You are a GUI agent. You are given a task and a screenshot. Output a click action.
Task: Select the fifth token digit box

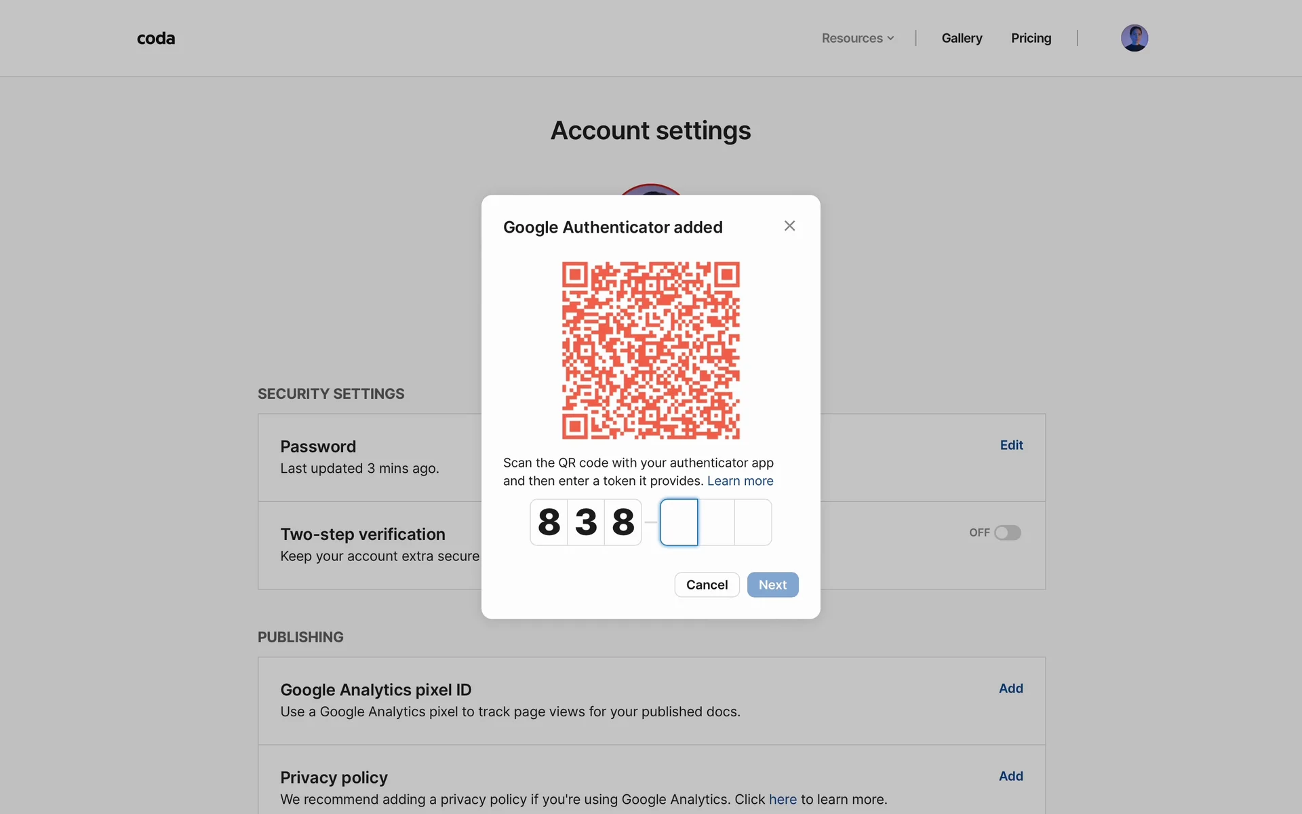tap(716, 522)
